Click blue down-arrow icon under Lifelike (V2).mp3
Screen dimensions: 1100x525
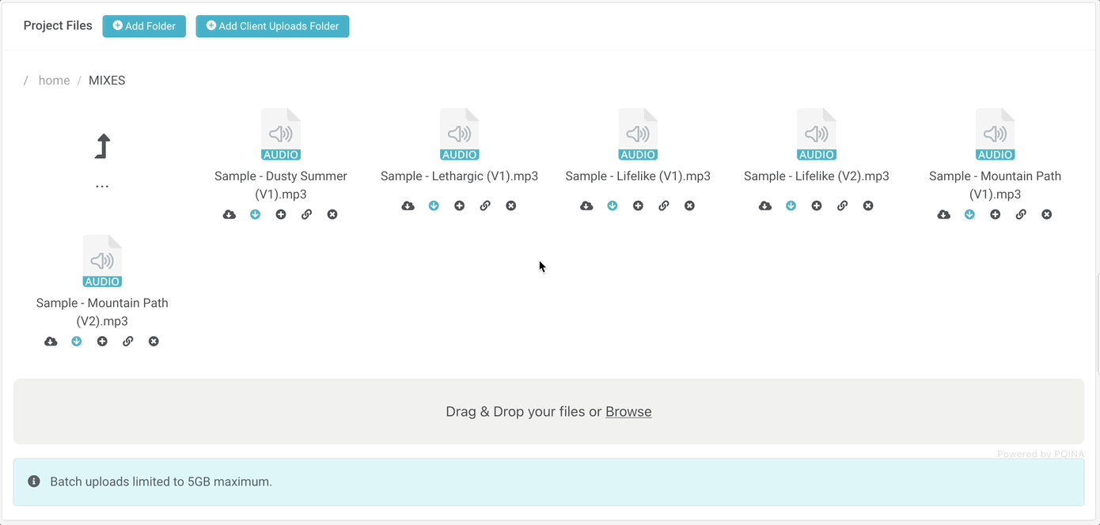pos(791,206)
